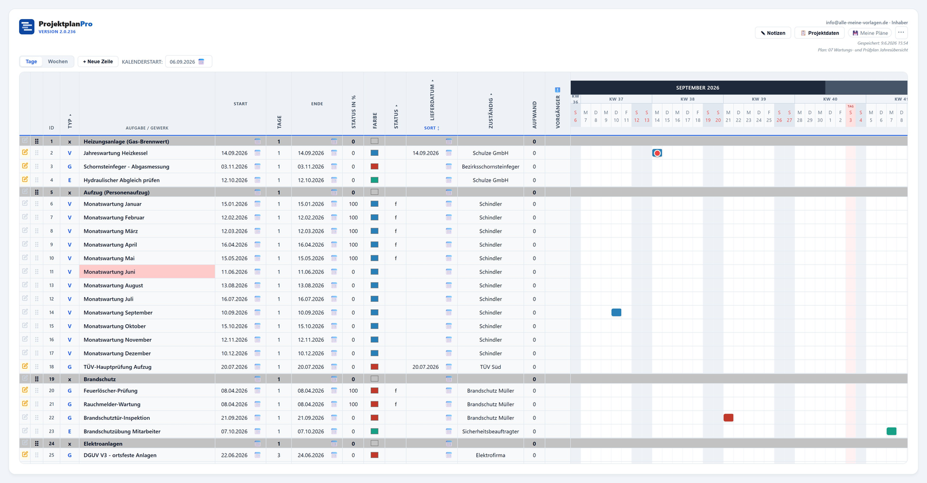Click Bezirksschornsteinfeger in Zuständig column

[490, 167]
